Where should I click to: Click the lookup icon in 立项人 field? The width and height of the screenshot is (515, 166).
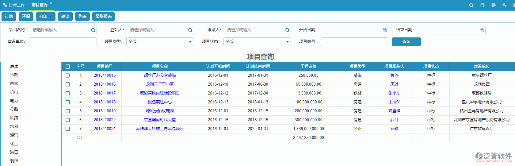190,30
